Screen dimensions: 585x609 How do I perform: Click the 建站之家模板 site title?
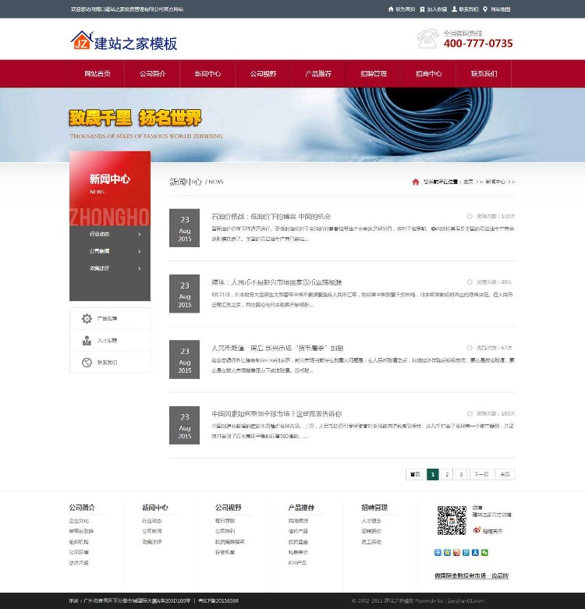point(136,43)
